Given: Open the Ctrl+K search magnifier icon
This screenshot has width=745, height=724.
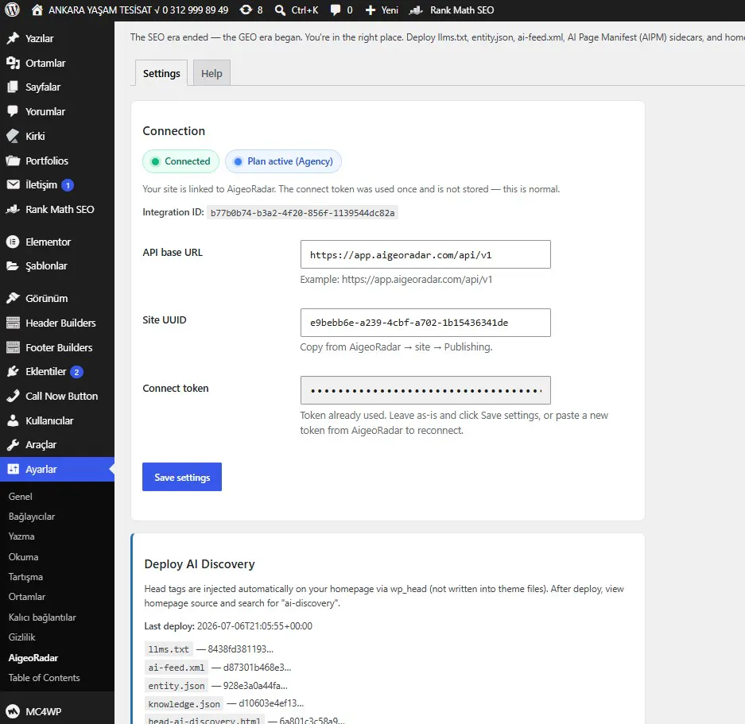Looking at the screenshot, I should tap(281, 10).
